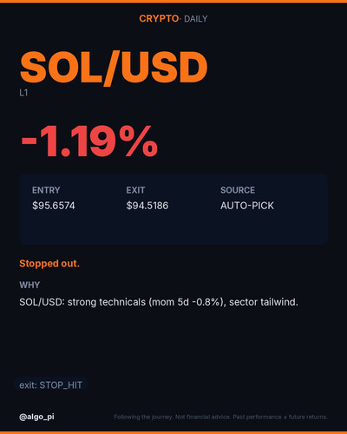Click the L1 category label

(23, 93)
